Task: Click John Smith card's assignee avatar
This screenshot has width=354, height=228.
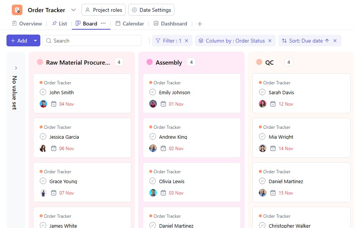Action: tap(43, 104)
